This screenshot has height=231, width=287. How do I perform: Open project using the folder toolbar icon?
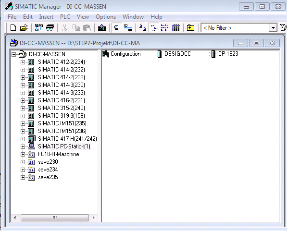[x=24, y=28]
